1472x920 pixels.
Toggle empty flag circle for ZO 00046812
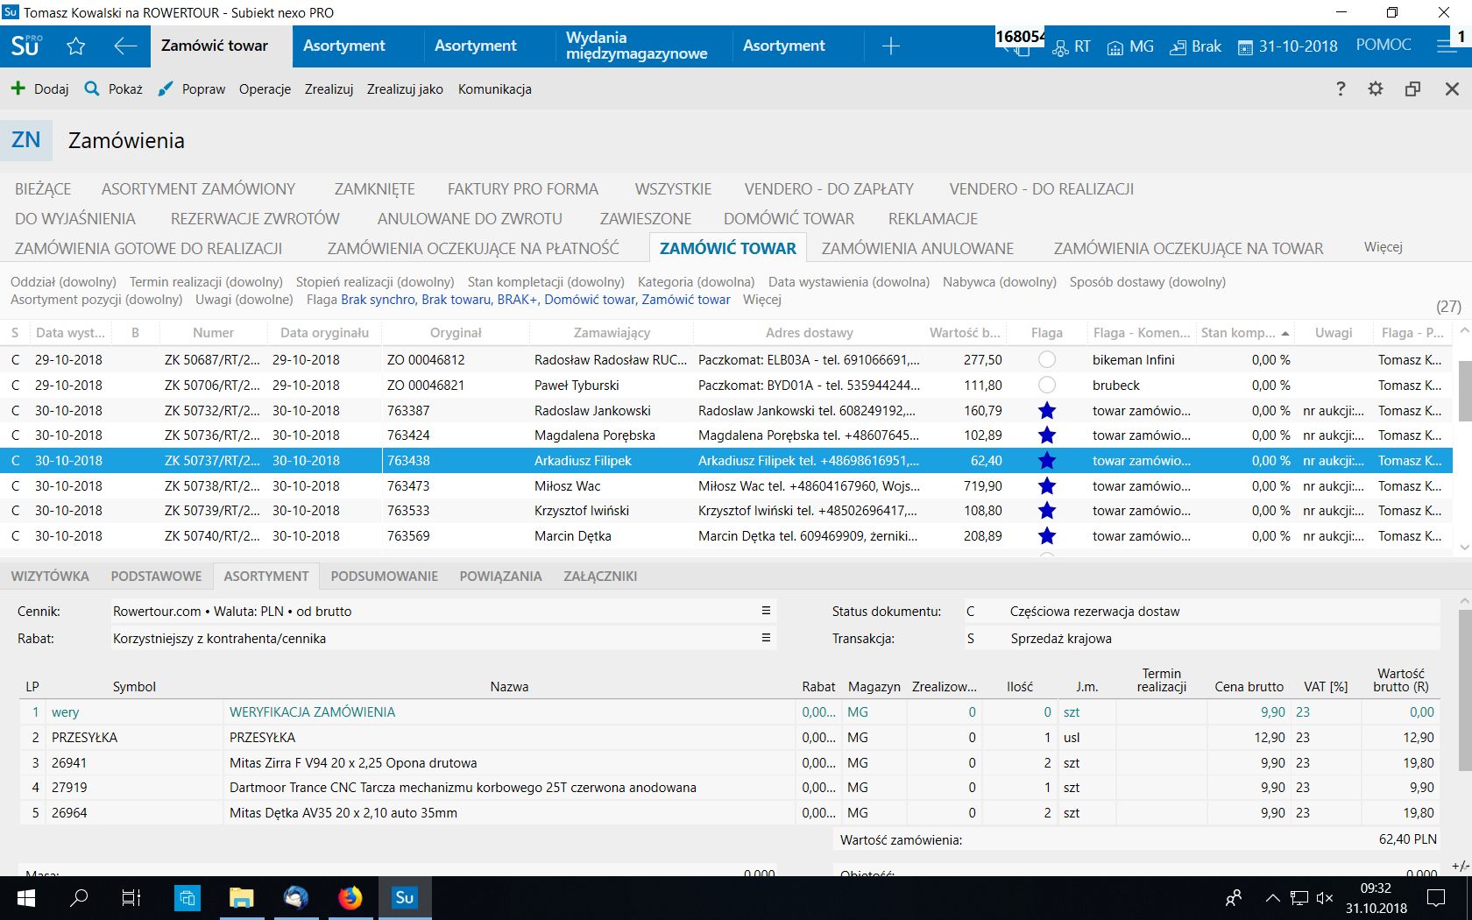pos(1046,360)
